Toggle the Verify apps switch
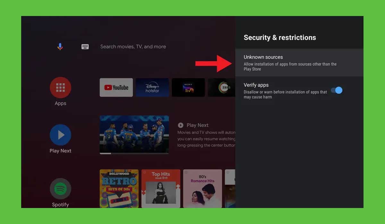385x224 pixels. (337, 90)
